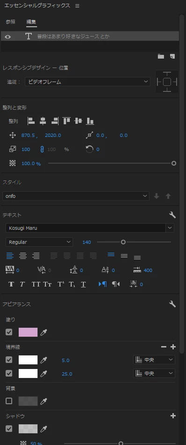
Task: Select the faux bold text style icon
Action: click(x=11, y=284)
